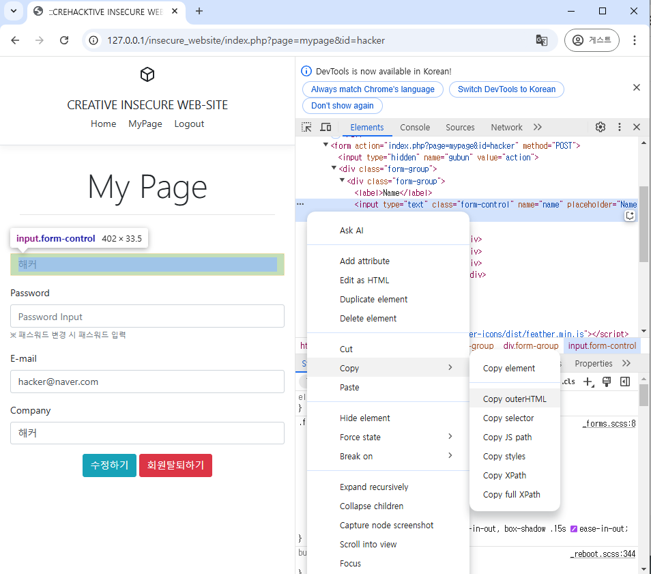Toggle the .cls element classes button

569,382
